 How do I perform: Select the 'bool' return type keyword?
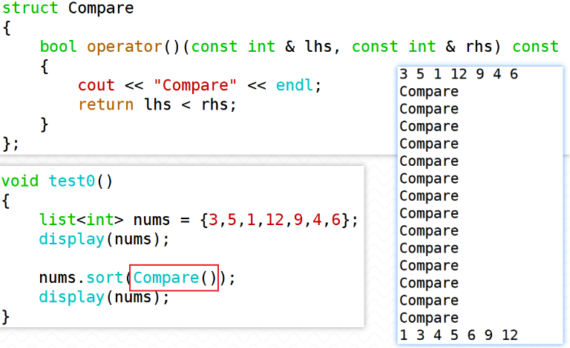pos(58,47)
